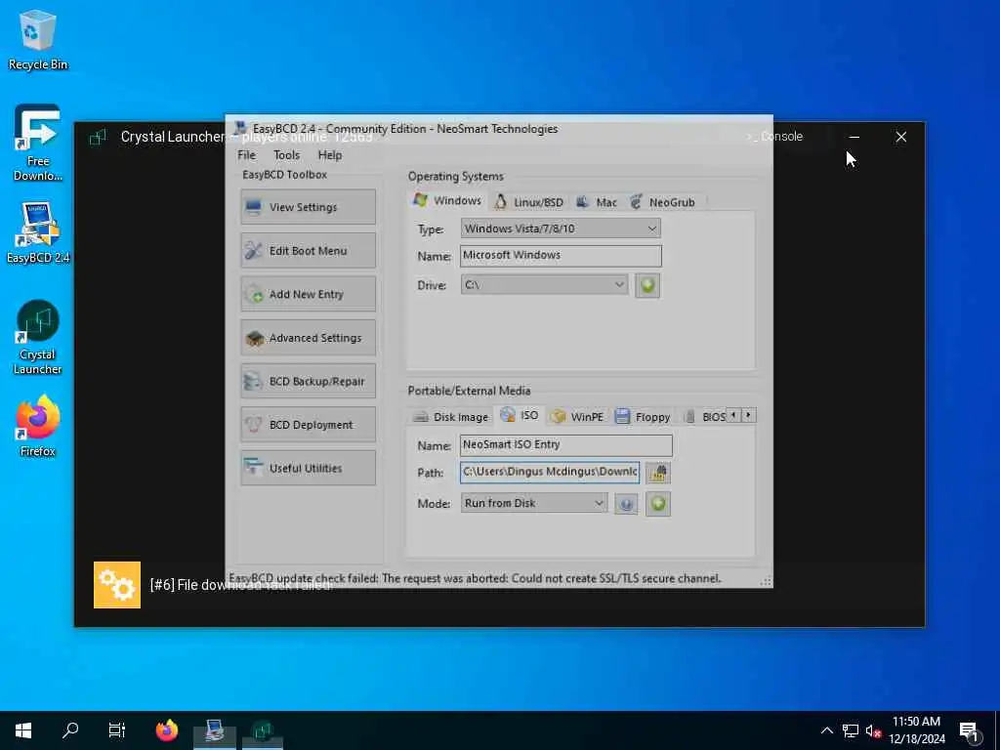Open taskbar Search
This screenshot has width=1000, height=750.
70,730
